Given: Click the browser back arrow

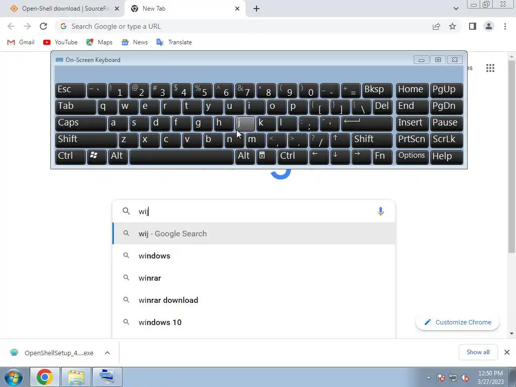Looking at the screenshot, I should (11, 26).
